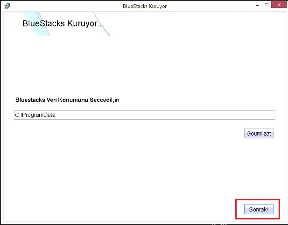Click the BlueStacks Kuruyor... heading
The width and height of the screenshot is (288, 225).
pos(63,23)
